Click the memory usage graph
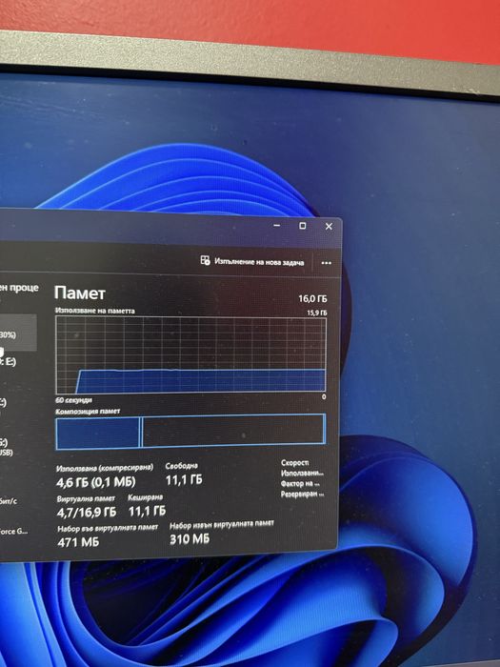This screenshot has height=667, width=500. click(x=190, y=354)
